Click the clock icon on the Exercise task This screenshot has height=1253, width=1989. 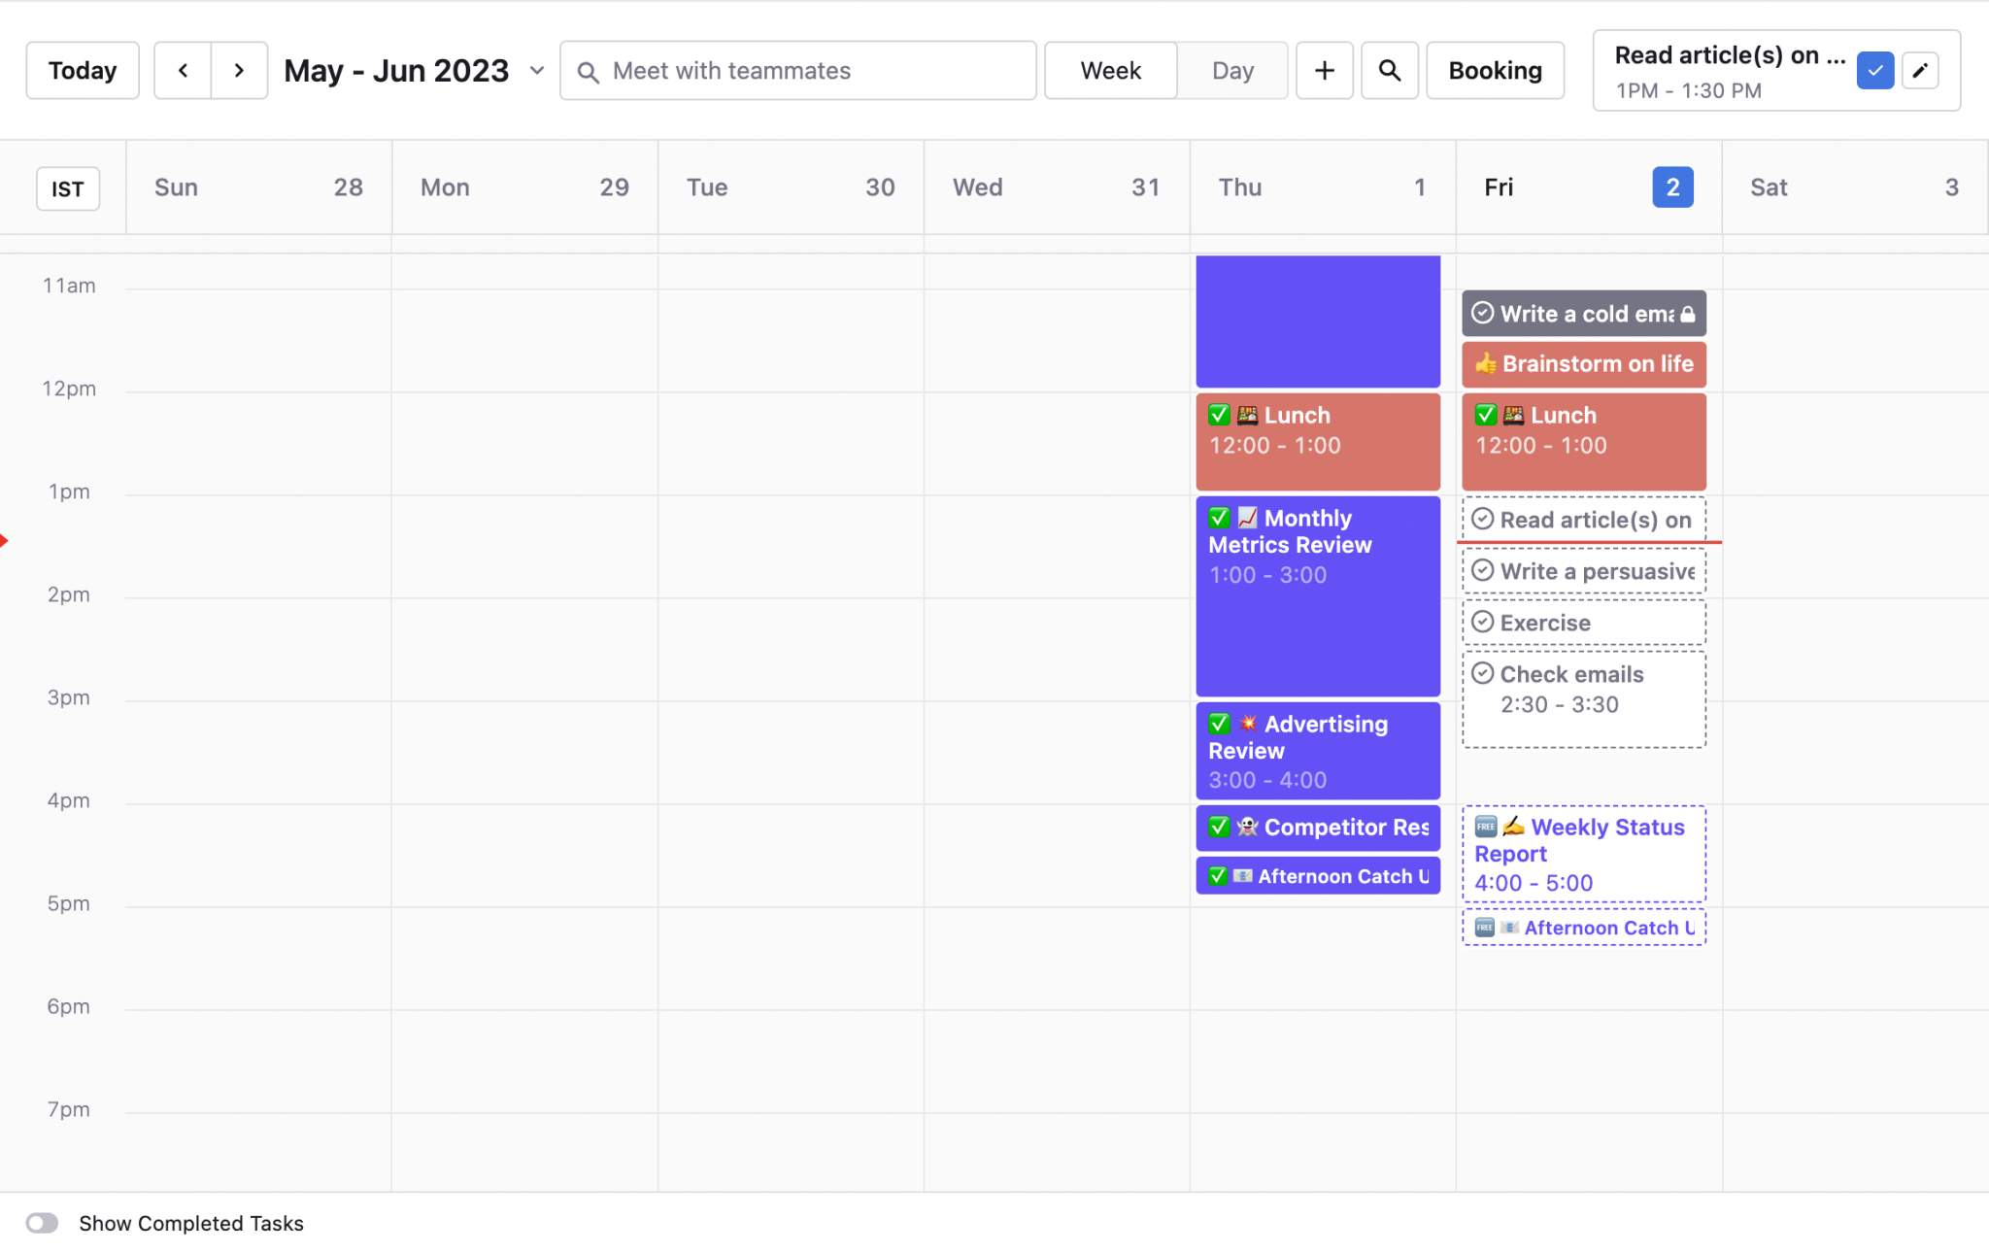(1483, 622)
